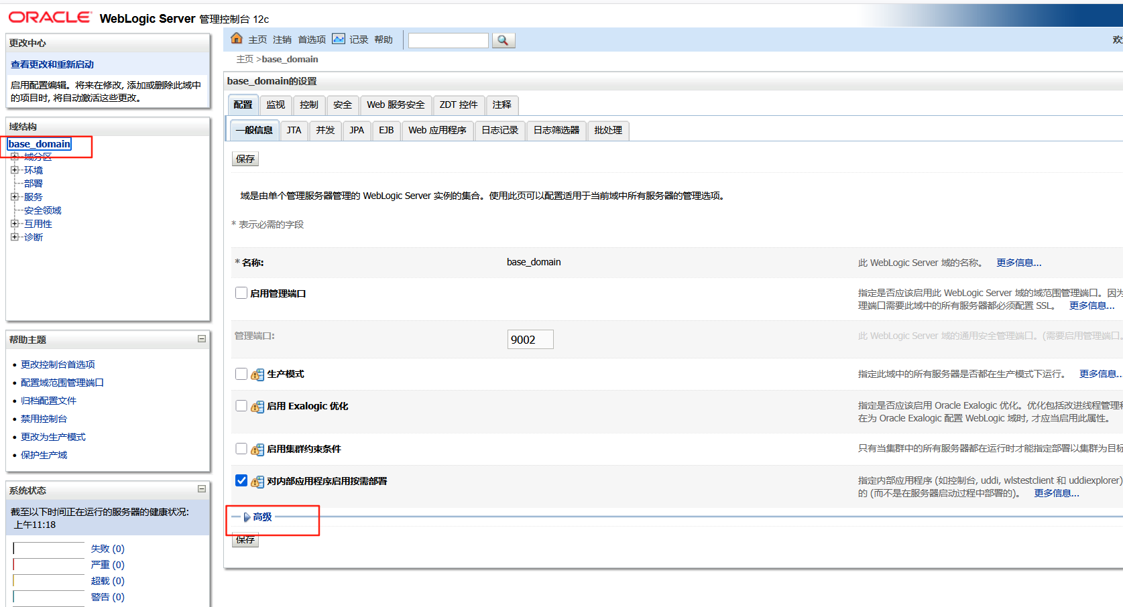Click 严重 (0) health status link

pos(107,565)
